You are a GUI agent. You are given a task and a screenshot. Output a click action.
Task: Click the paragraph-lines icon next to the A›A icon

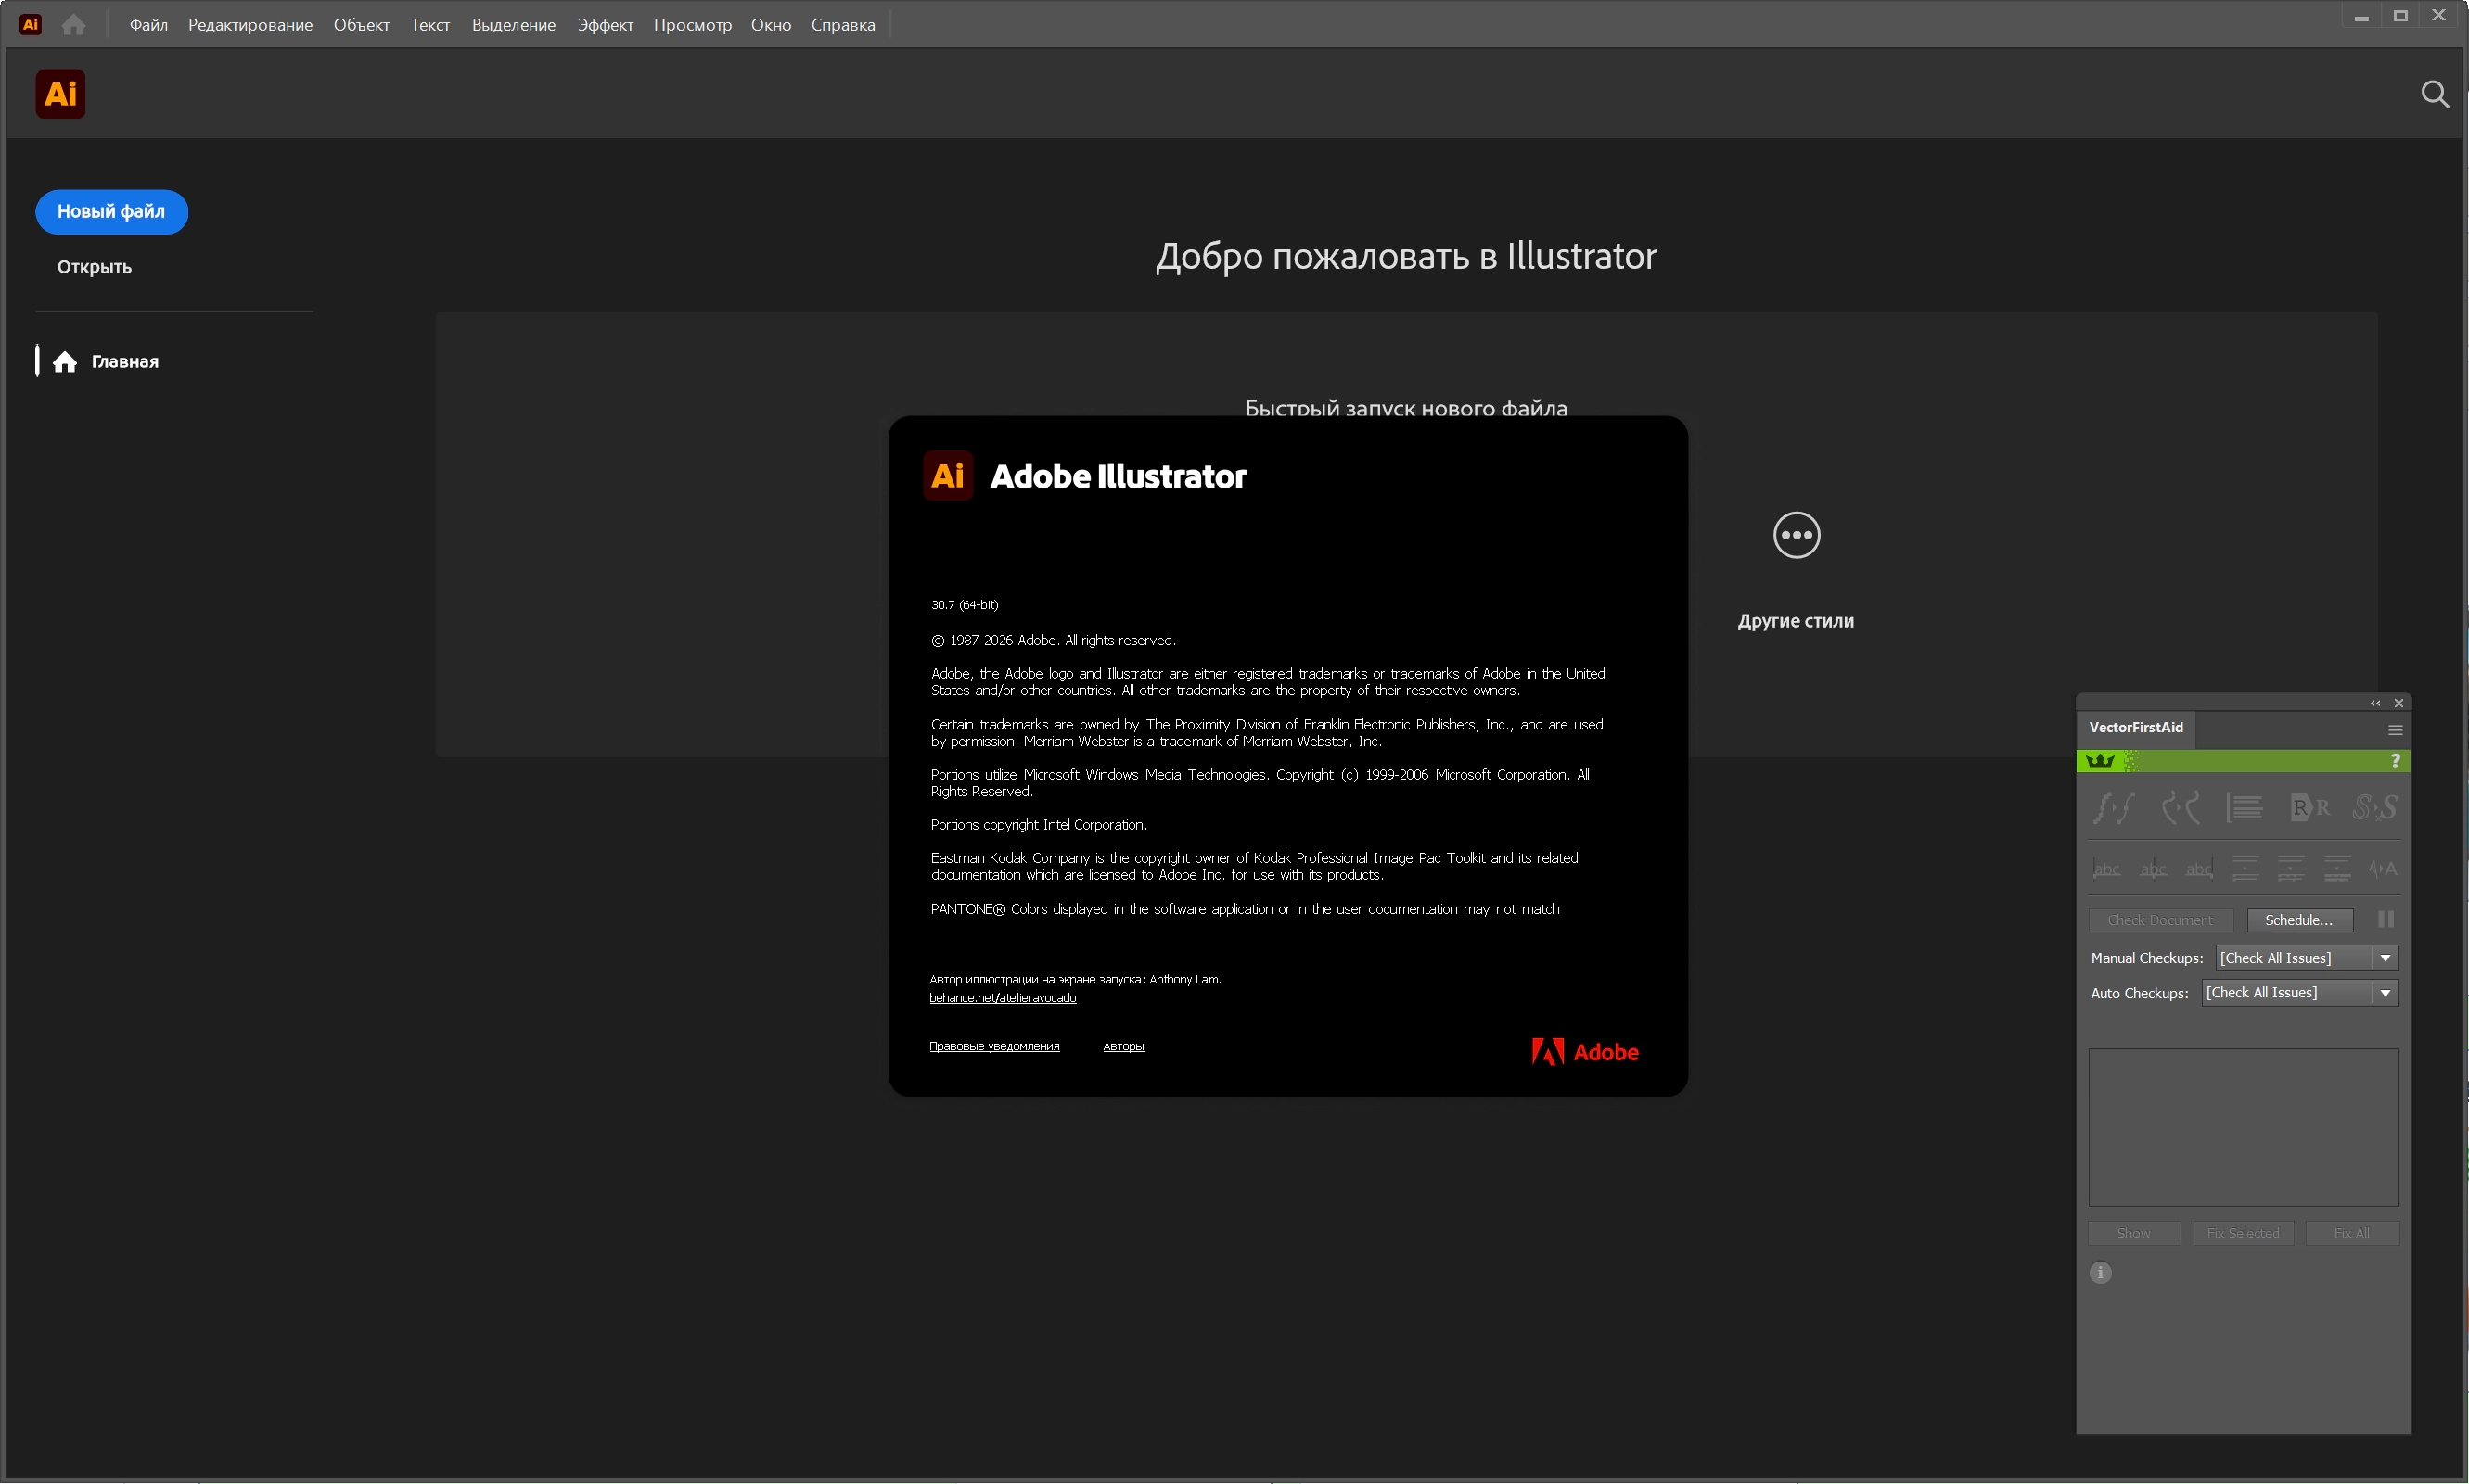point(2337,868)
